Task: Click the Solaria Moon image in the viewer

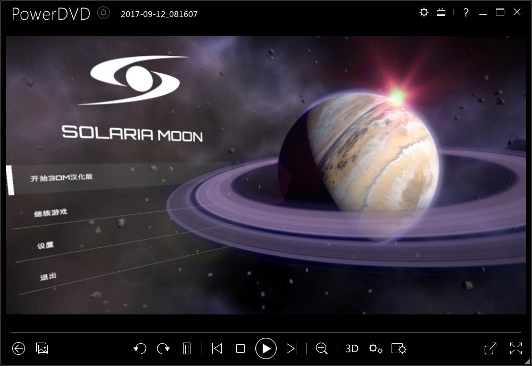Action: click(x=266, y=176)
